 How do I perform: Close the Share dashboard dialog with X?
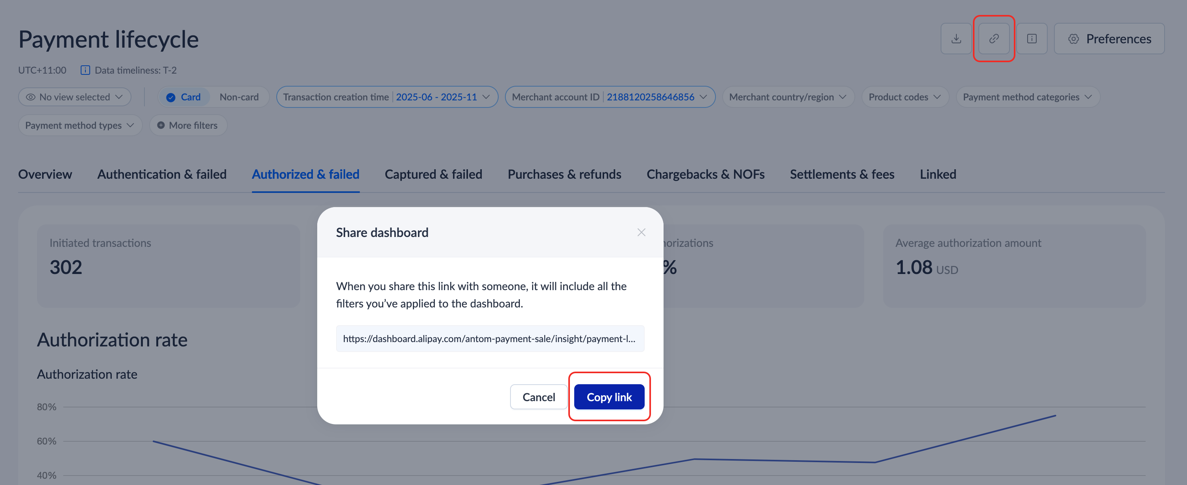click(641, 232)
